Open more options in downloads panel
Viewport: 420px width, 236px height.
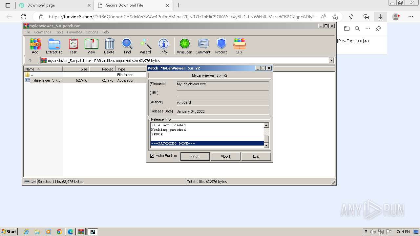(x=368, y=29)
